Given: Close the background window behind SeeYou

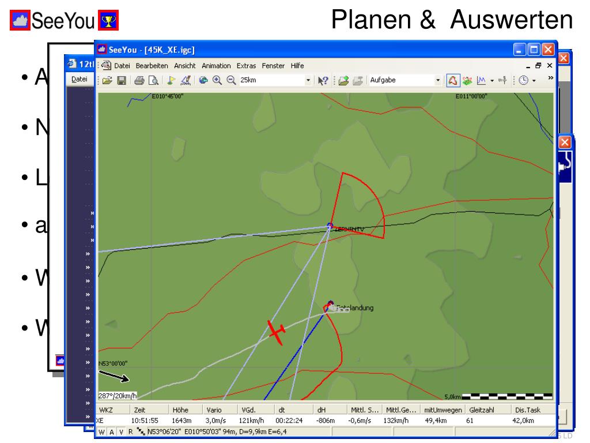Looking at the screenshot, I should (x=563, y=58).
